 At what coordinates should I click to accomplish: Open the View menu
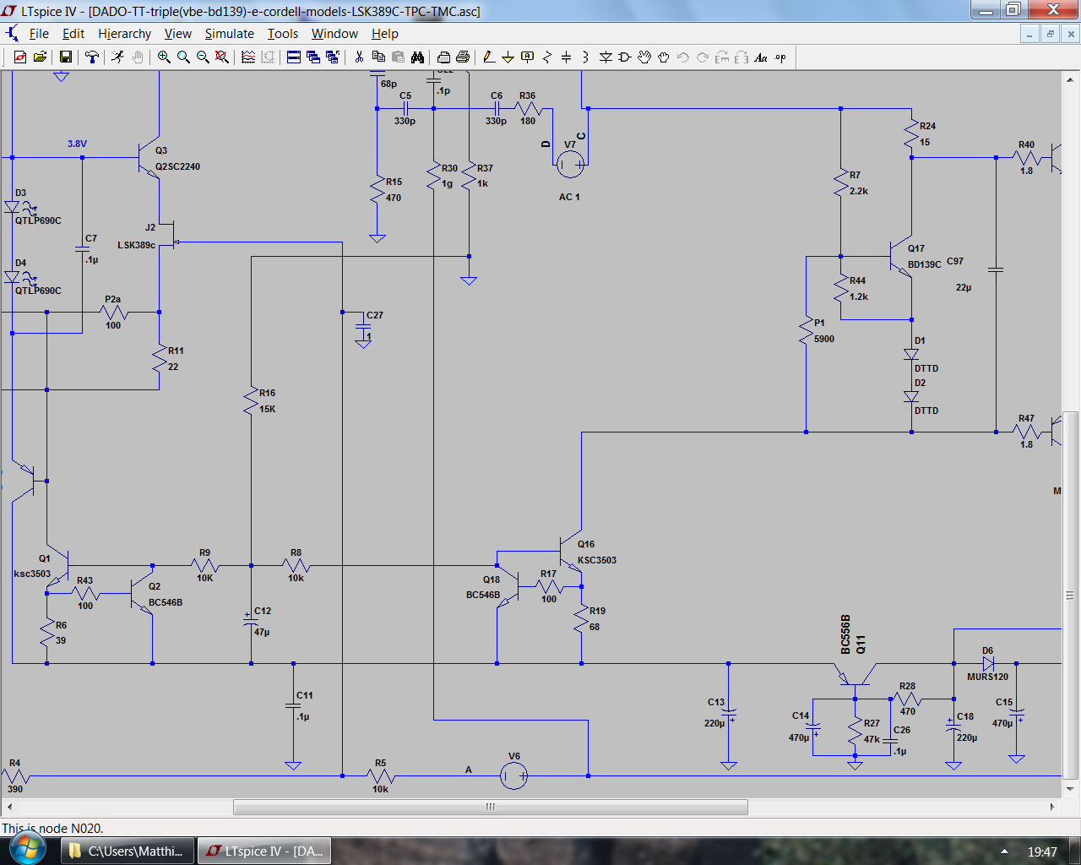click(177, 34)
